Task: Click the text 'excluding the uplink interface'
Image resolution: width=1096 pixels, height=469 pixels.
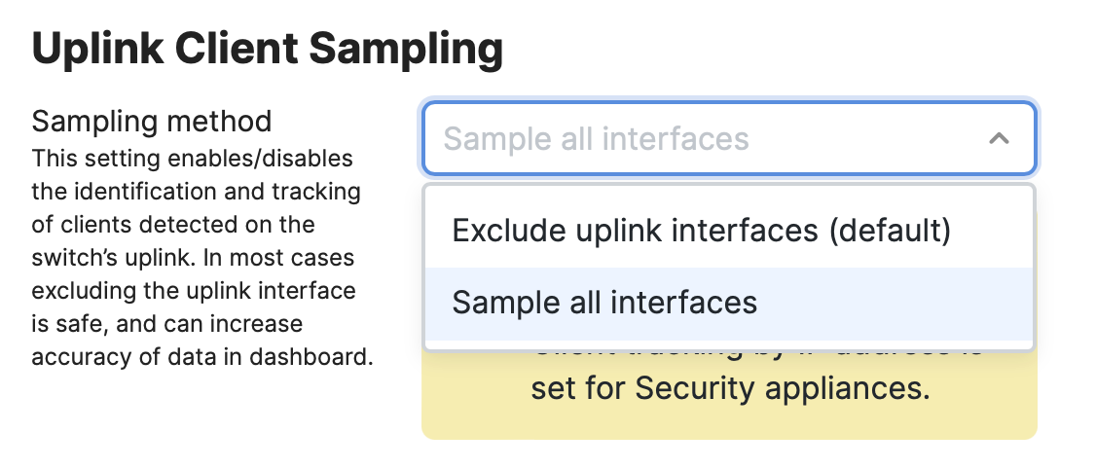Action: (x=194, y=291)
